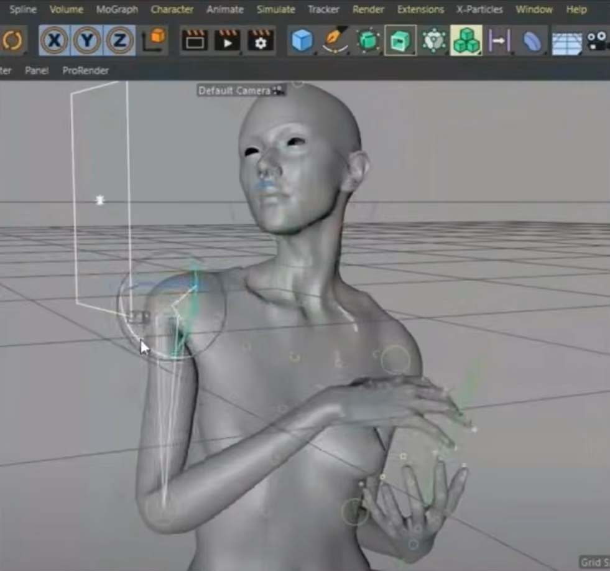Open the Extensions menu
The width and height of the screenshot is (610, 571).
[x=420, y=9]
